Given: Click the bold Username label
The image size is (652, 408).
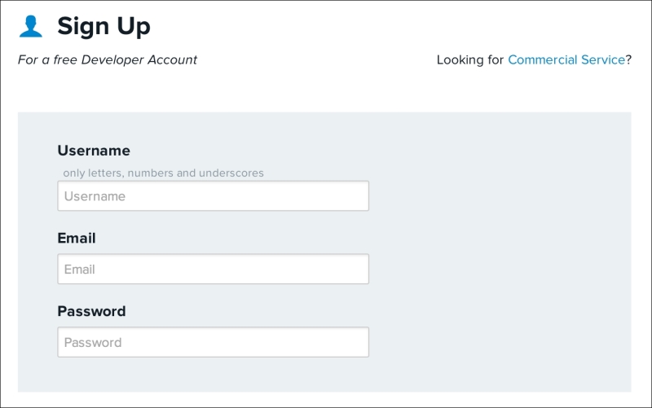Looking at the screenshot, I should [94, 151].
